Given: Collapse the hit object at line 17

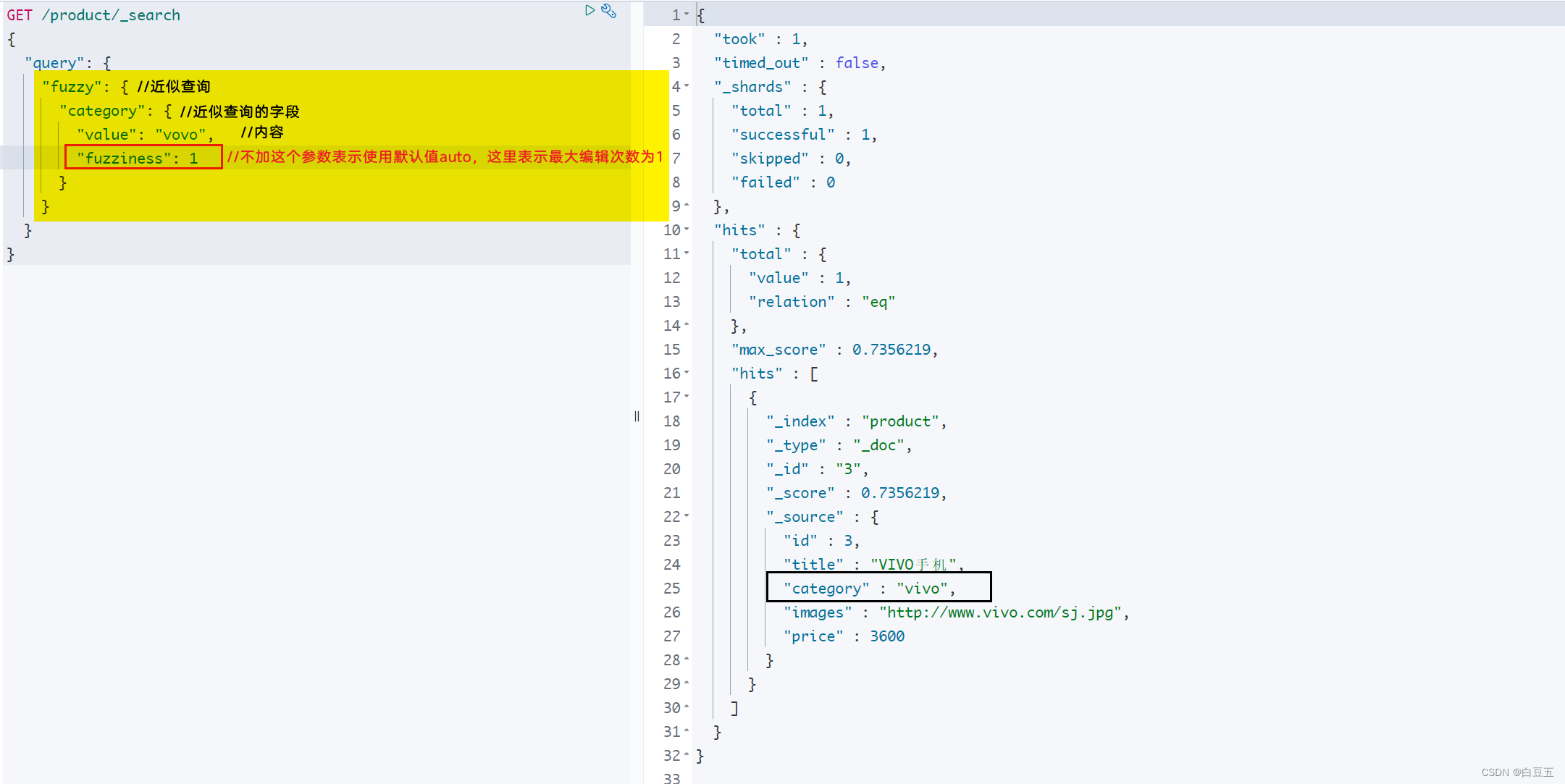Looking at the screenshot, I should coord(687,397).
